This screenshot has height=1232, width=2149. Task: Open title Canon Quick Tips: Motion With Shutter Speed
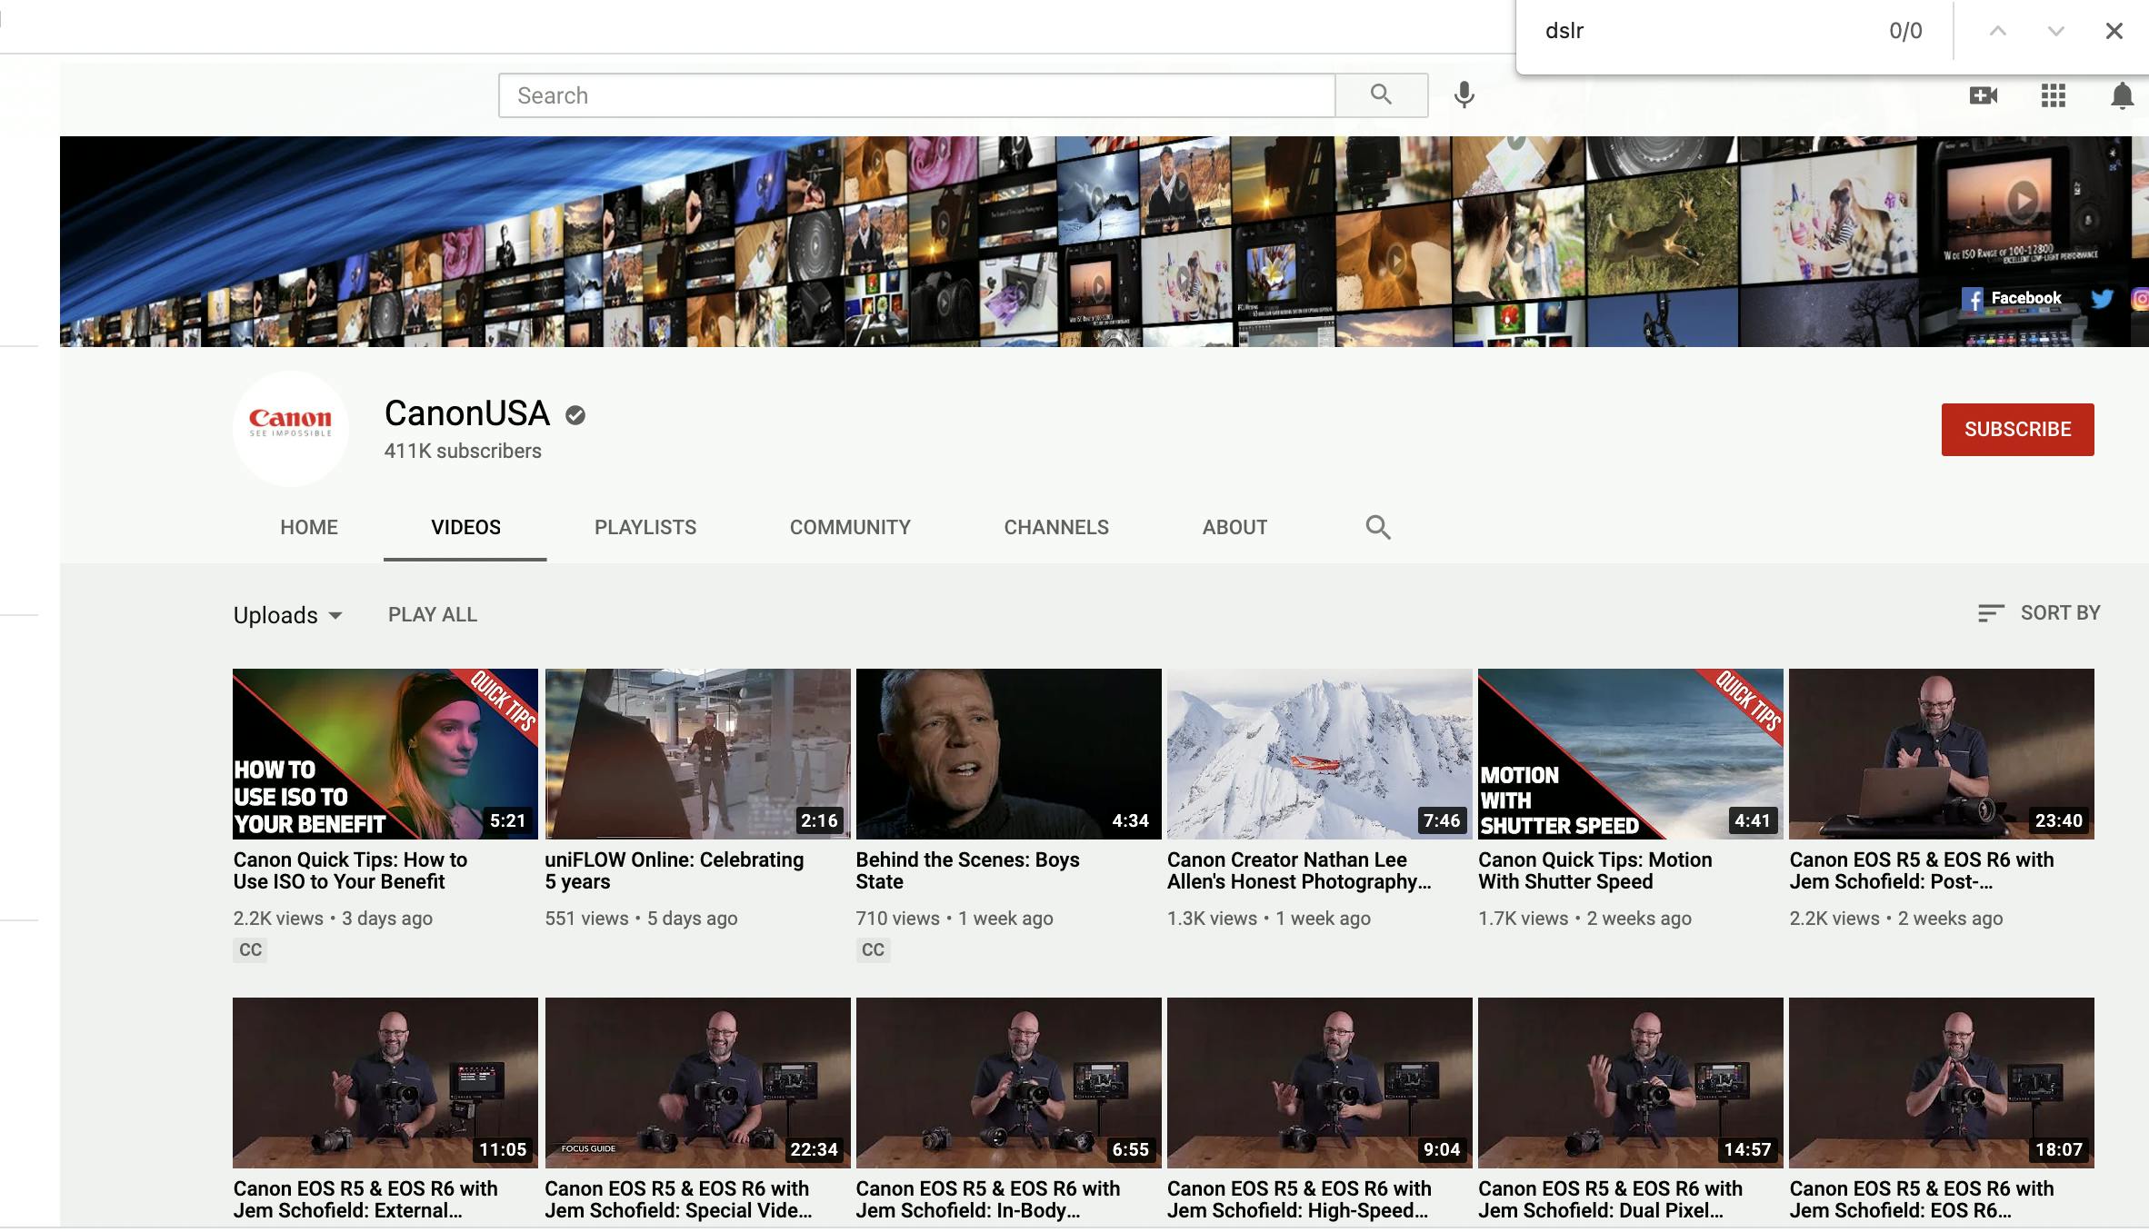pos(1595,870)
